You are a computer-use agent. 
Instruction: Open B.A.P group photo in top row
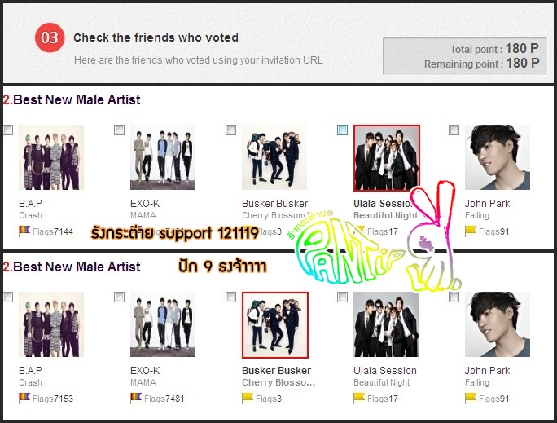51,157
